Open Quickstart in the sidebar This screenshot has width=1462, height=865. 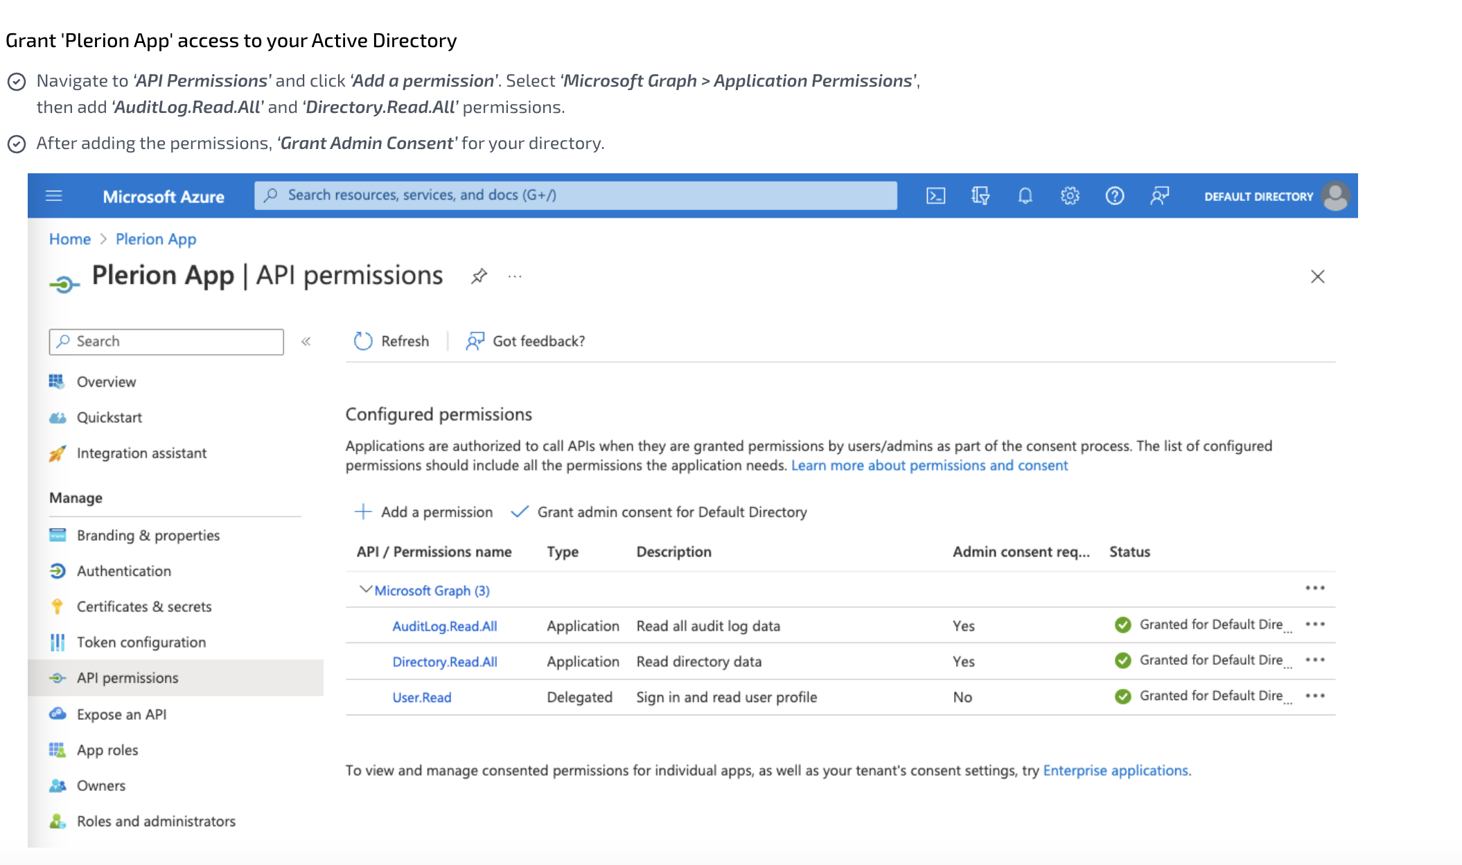tap(109, 418)
